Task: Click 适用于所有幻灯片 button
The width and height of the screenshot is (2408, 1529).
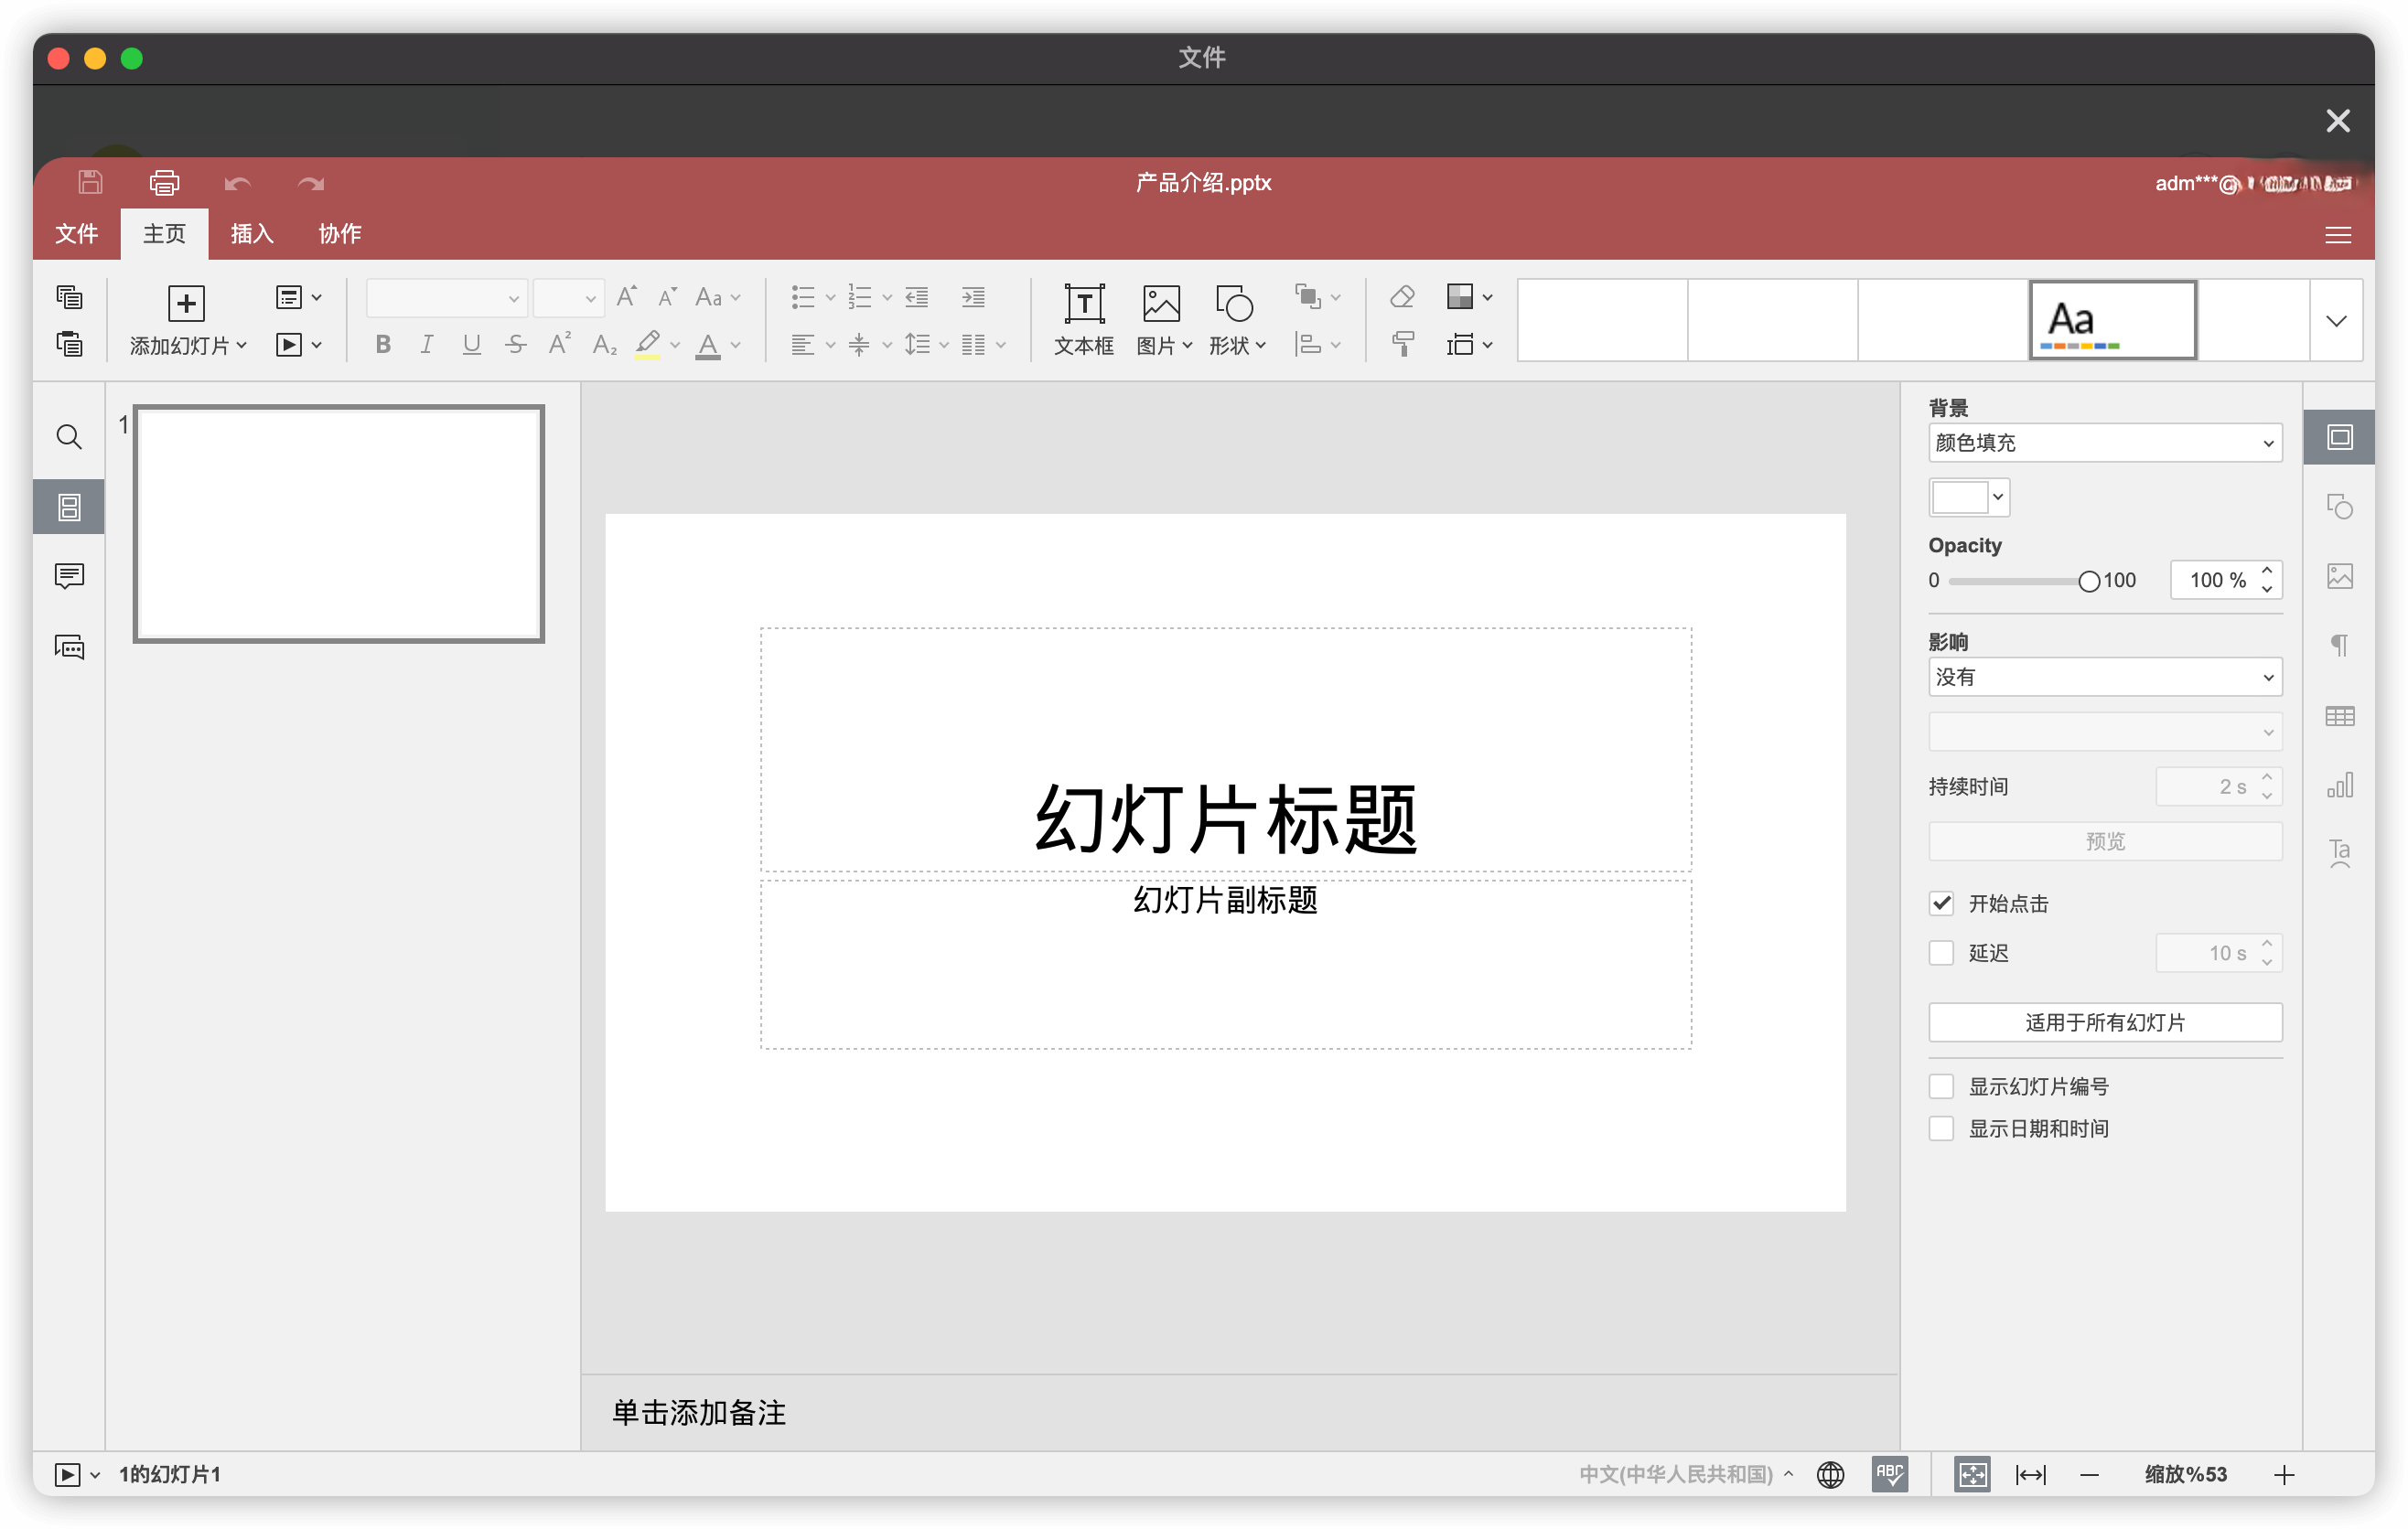Action: point(2105,1022)
